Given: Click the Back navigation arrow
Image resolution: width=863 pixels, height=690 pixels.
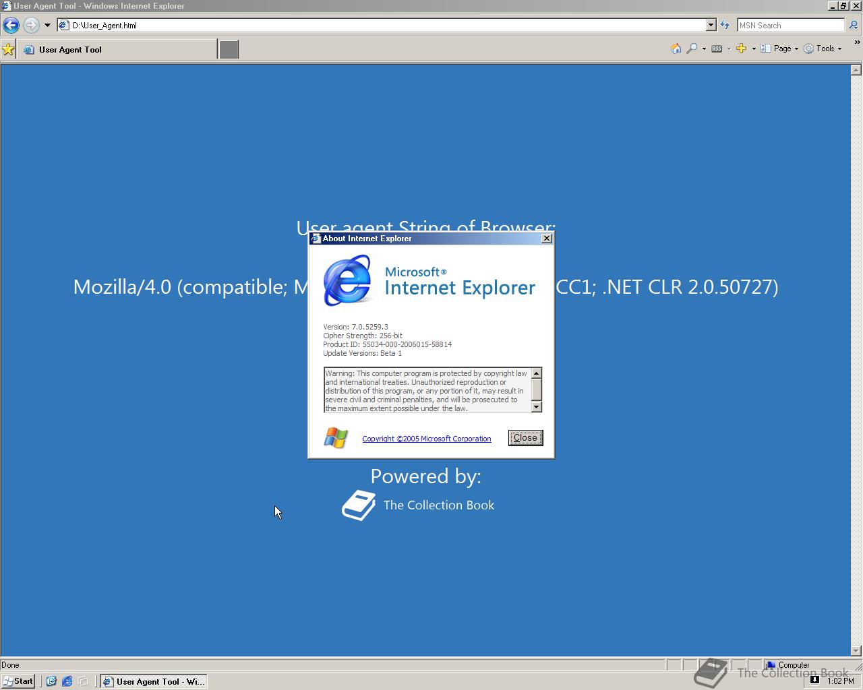Looking at the screenshot, I should click(11, 26).
